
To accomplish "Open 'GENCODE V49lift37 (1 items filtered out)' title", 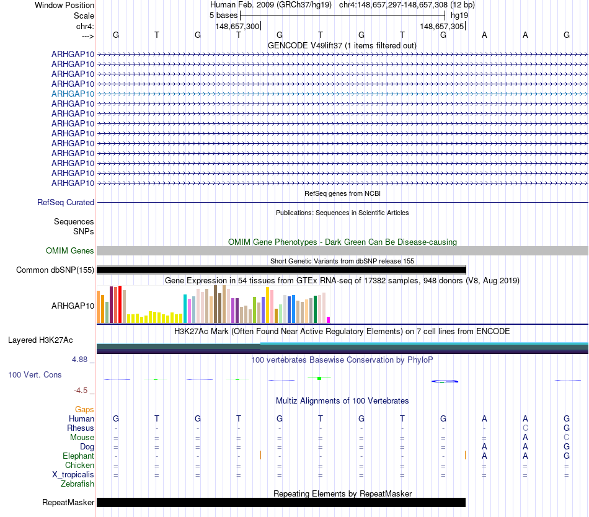I will coord(342,45).
